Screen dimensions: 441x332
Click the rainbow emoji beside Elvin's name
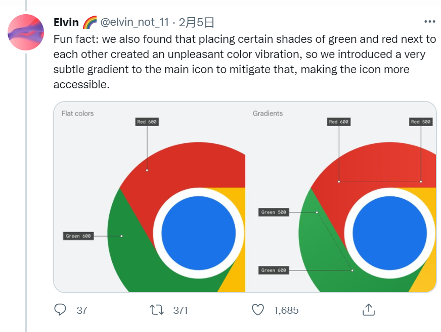tap(90, 22)
